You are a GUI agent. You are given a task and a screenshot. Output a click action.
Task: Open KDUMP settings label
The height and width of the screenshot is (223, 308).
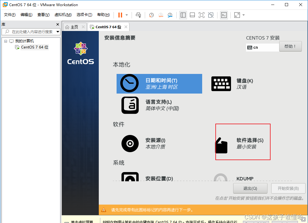click(x=245, y=179)
